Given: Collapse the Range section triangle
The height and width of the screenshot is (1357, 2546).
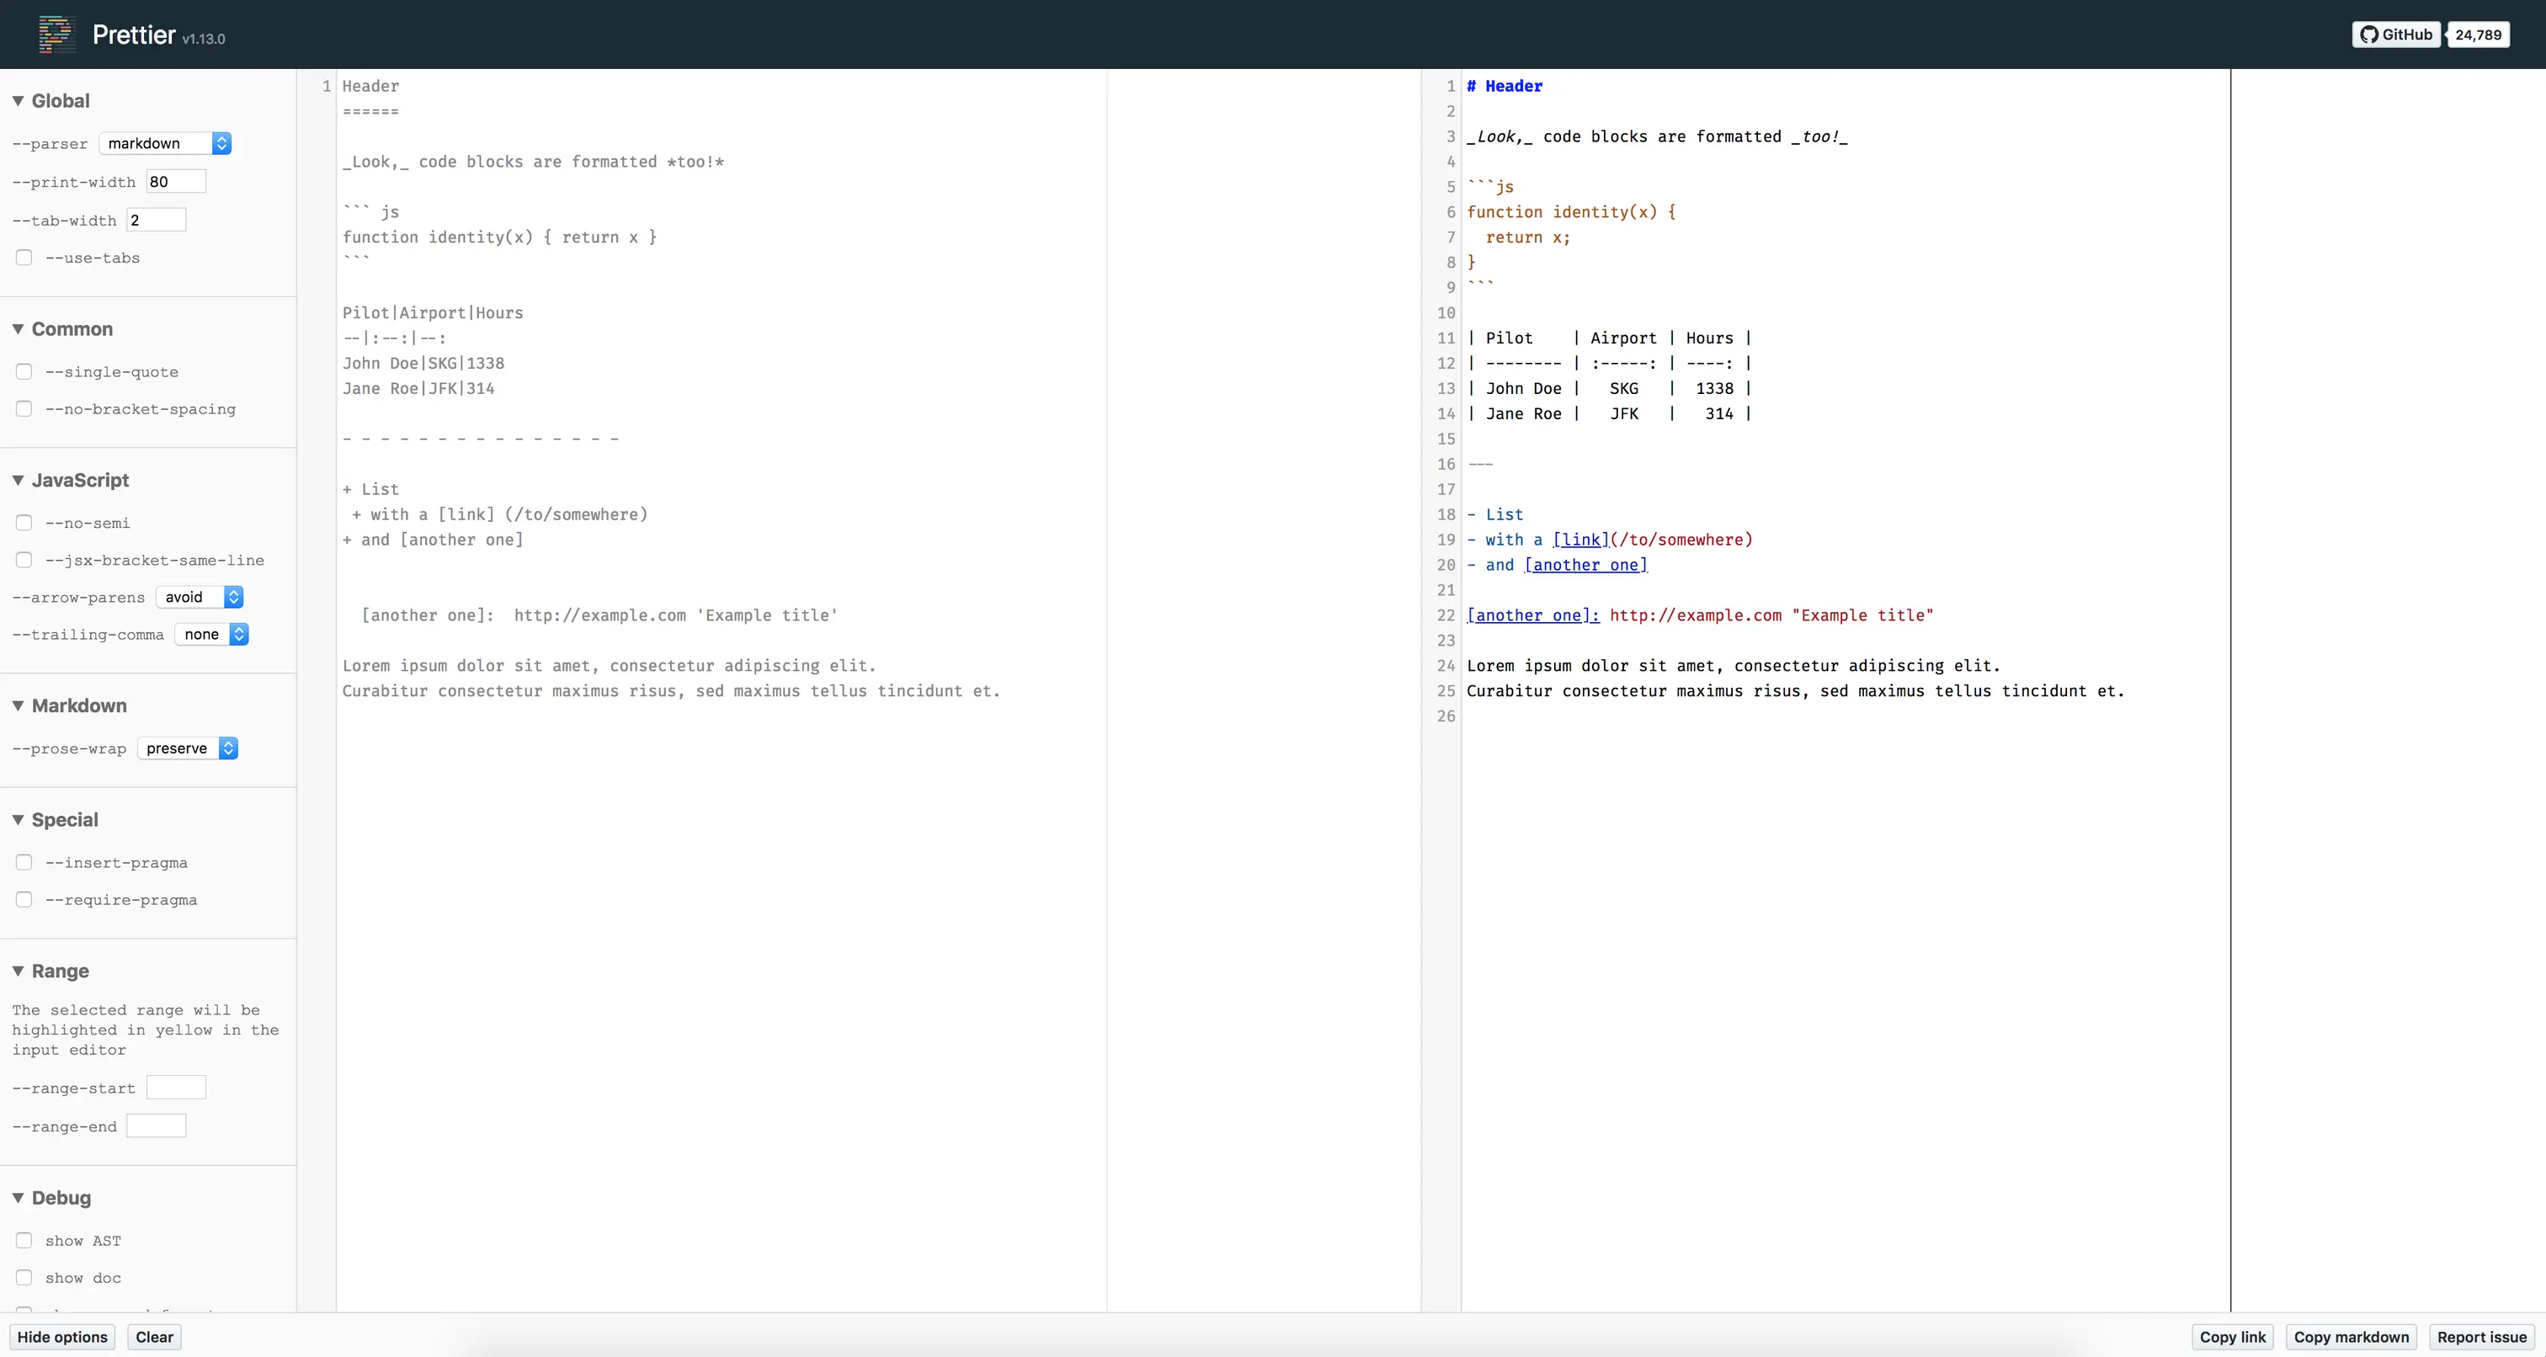Looking at the screenshot, I should [18, 971].
